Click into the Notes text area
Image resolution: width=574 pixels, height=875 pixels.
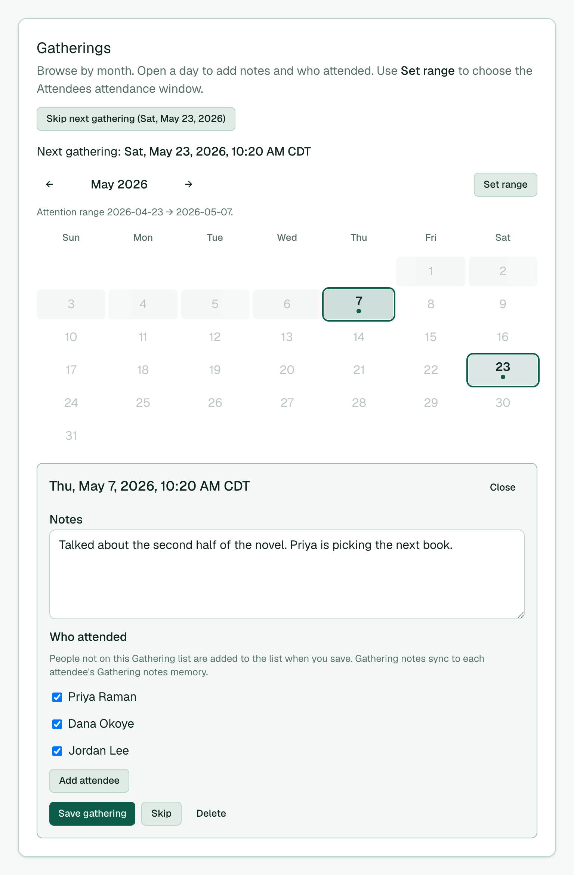click(x=287, y=574)
